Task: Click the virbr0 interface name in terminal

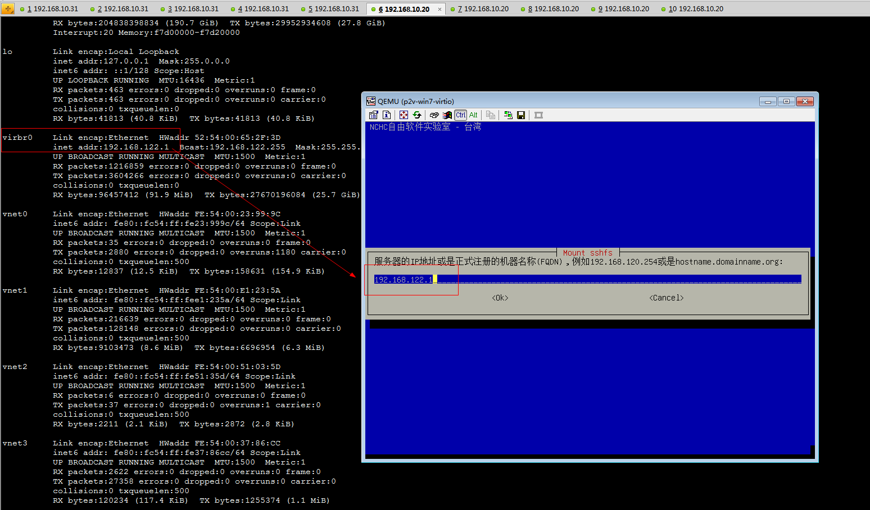Action: pyautogui.click(x=17, y=138)
